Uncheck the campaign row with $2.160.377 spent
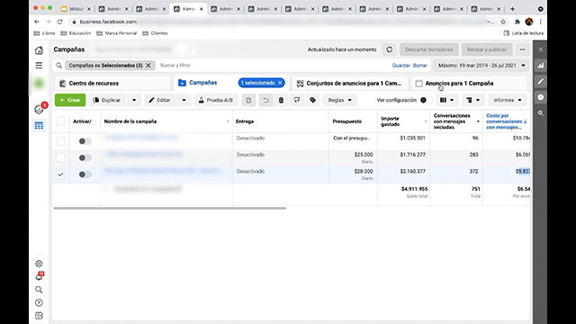Image resolution: width=576 pixels, height=324 pixels. (x=60, y=175)
